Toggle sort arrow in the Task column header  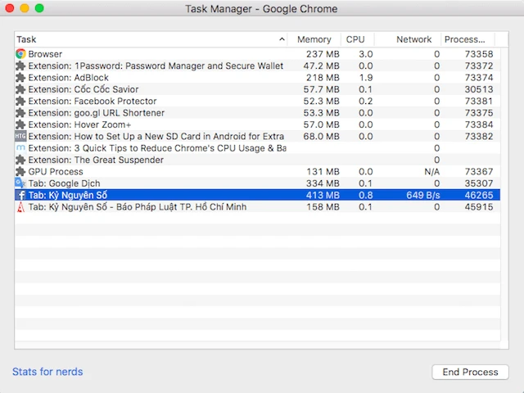click(282, 39)
